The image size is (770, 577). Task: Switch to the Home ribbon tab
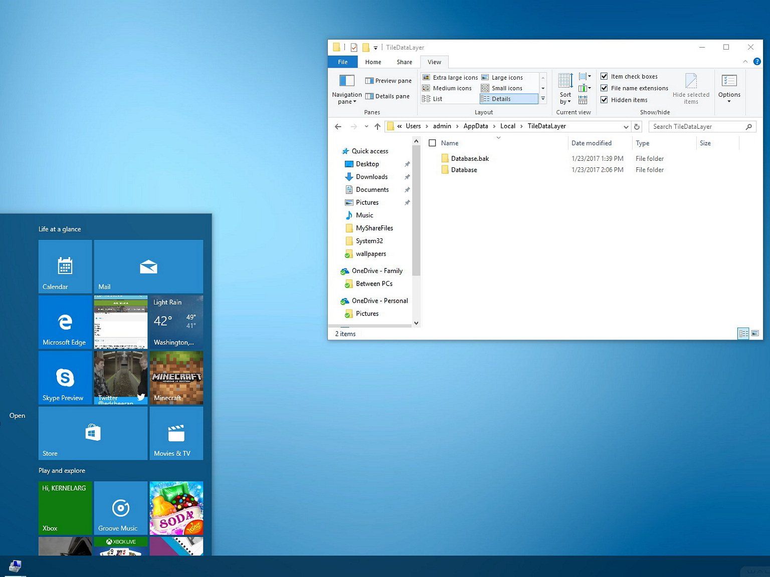tap(373, 62)
